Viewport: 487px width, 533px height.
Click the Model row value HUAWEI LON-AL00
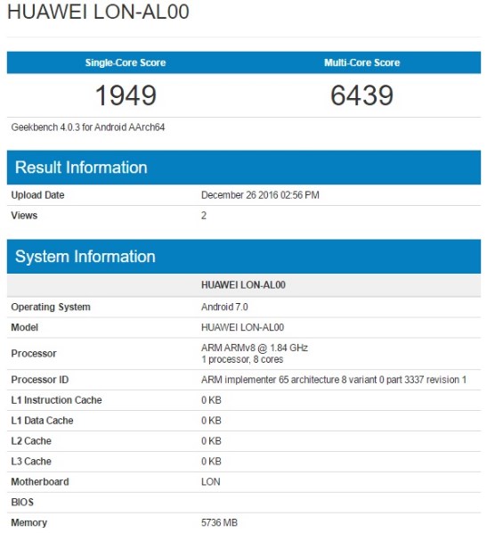coord(242,327)
